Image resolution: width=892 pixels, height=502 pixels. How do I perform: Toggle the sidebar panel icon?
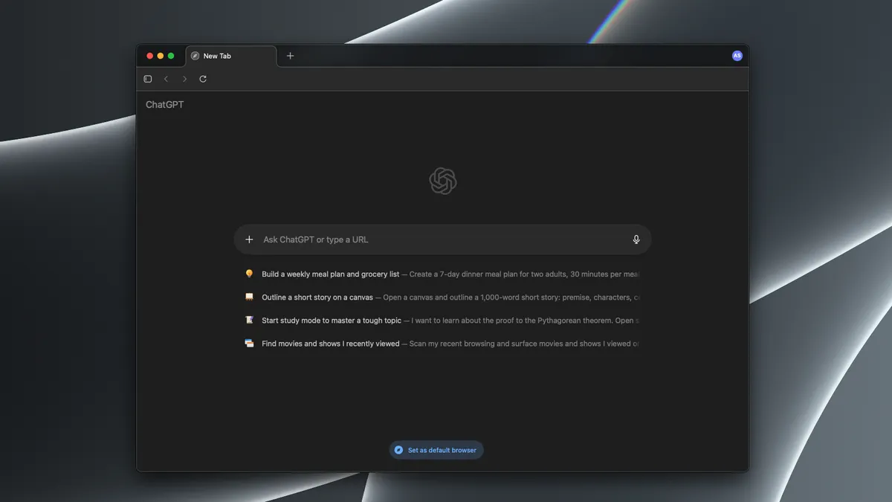[x=148, y=79]
